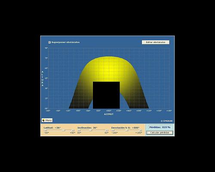Click the Desviación N-S slider right arrow
Viewport: 215px width, 172px height.
(140, 130)
